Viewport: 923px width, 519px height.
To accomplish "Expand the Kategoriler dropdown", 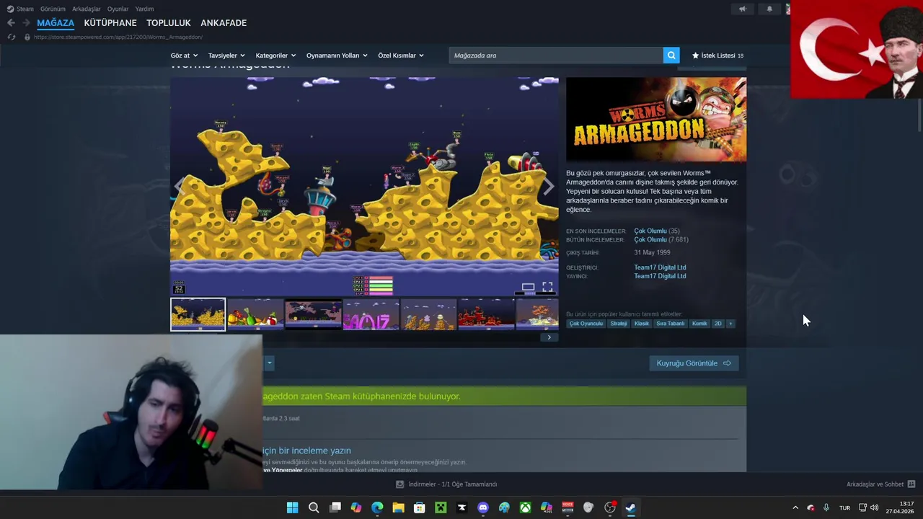I will [x=275, y=56].
